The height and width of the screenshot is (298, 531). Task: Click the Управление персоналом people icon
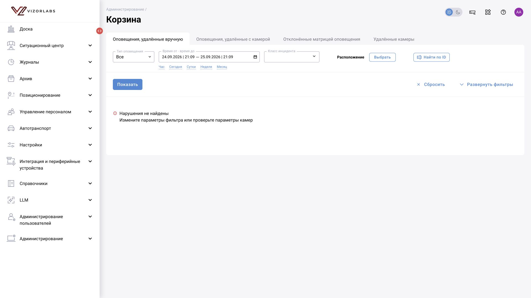(x=11, y=112)
